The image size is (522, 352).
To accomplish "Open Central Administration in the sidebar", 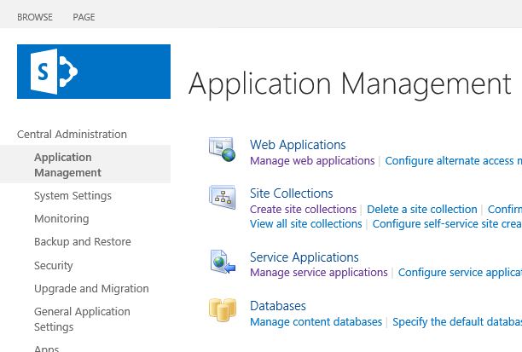I will 72,134.
